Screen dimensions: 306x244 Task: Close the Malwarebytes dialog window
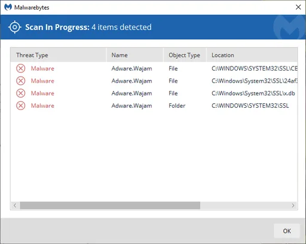[298, 7]
